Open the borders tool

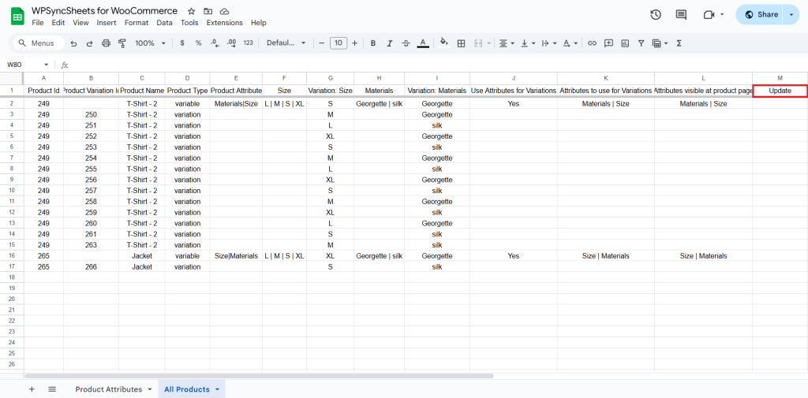(461, 43)
